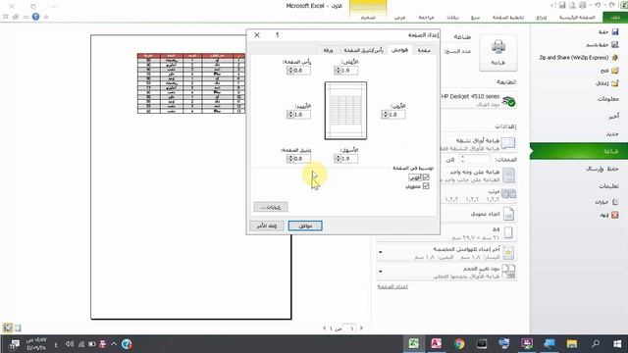
Task: Click the margins preview thumbnail in dialog
Action: pos(345,111)
